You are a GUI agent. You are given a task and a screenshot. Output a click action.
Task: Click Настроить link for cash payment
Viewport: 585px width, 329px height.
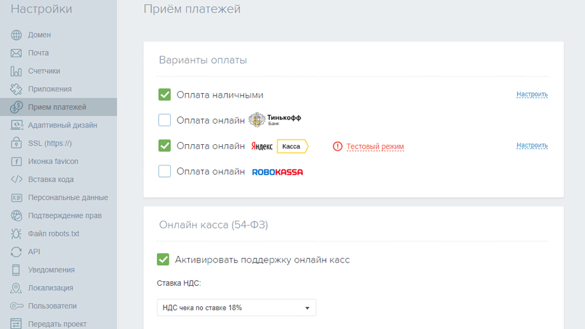tap(532, 94)
